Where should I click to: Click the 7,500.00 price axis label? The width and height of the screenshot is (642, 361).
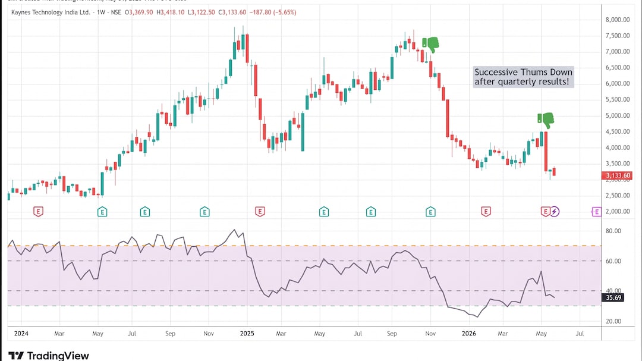(x=618, y=36)
